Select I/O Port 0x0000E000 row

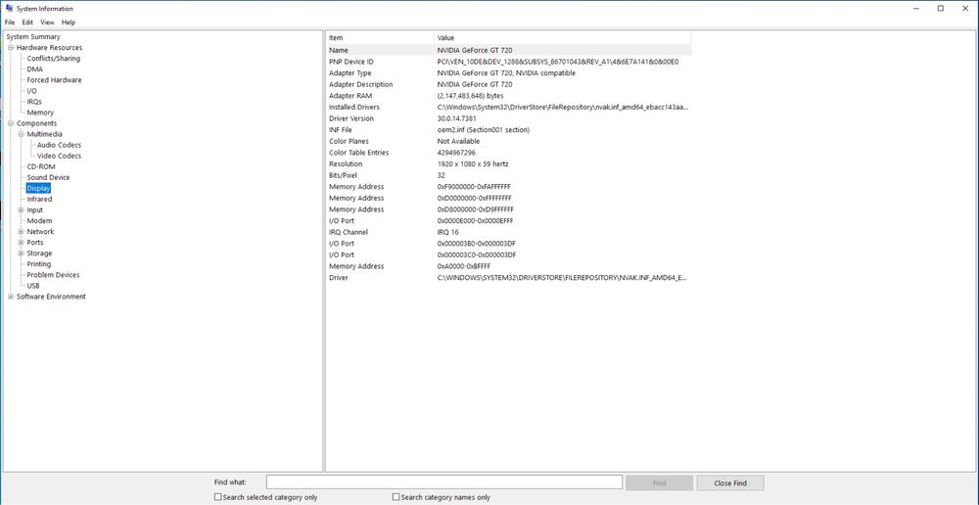click(509, 221)
